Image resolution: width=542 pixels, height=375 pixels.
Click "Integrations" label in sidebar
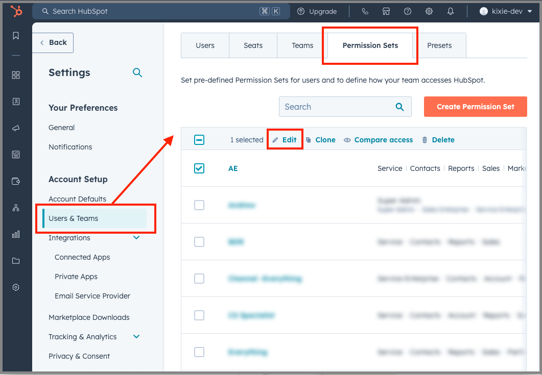click(x=69, y=238)
